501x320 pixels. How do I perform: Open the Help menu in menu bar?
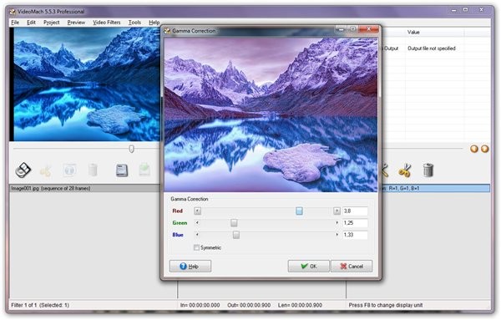[154, 23]
